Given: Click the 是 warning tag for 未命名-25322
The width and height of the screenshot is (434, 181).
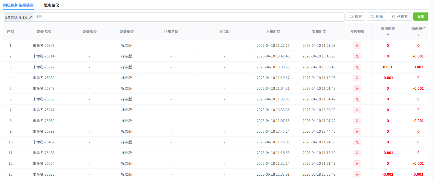Looking at the screenshot, I should [357, 67].
